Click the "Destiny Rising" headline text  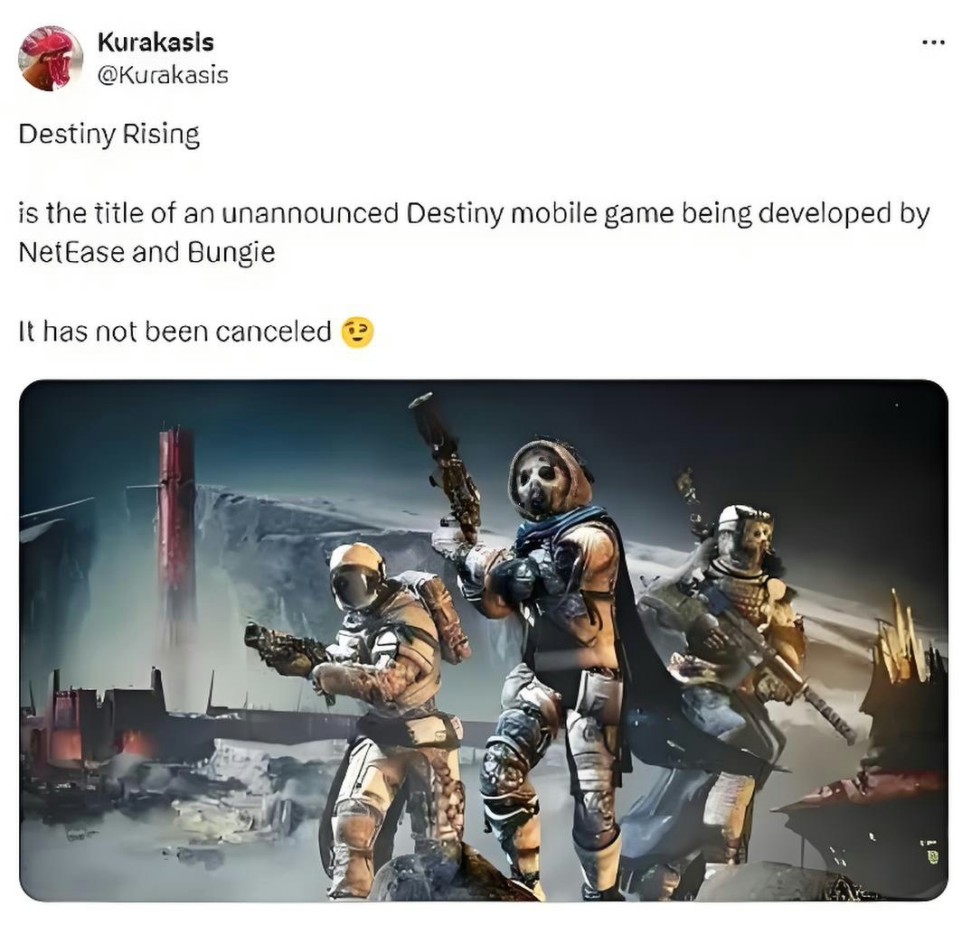109,135
